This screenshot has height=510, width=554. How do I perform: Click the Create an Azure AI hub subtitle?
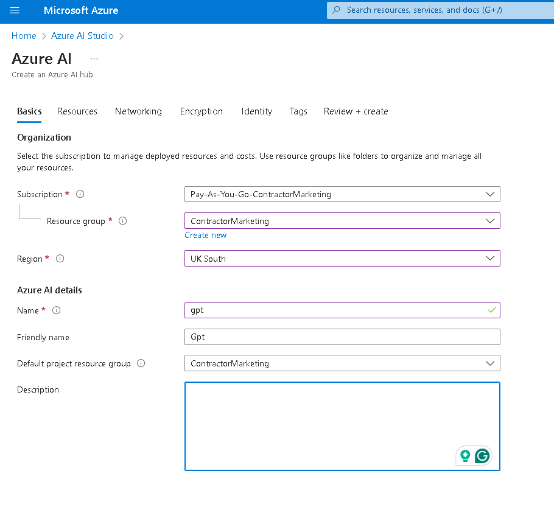point(52,74)
